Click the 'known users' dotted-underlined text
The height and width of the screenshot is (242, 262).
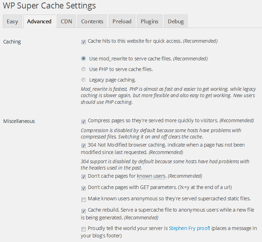(x=151, y=176)
